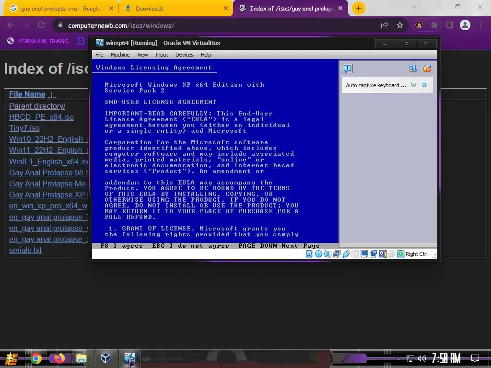Open the Win11_22H2_English link

coord(48,150)
